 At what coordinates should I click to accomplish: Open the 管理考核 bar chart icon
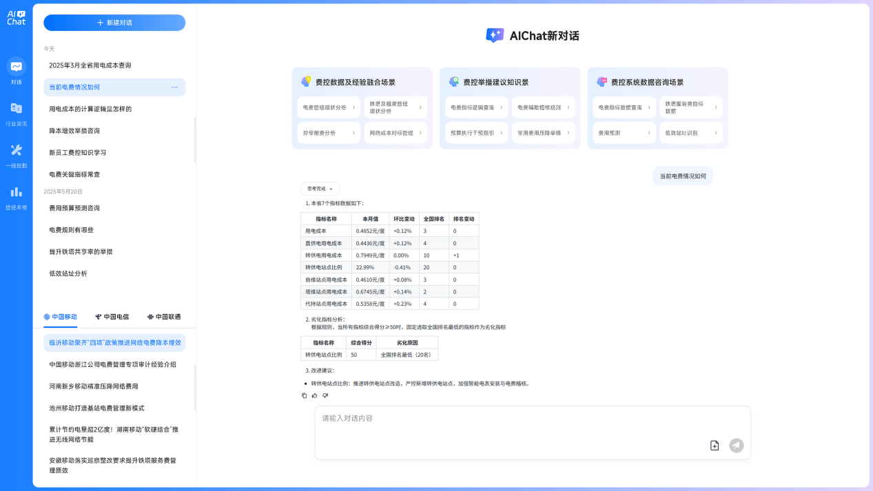pyautogui.click(x=16, y=192)
